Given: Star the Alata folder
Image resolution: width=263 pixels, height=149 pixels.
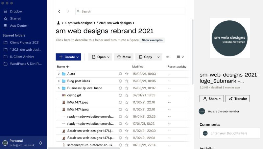Looking at the screenshot, I should 127,74.
